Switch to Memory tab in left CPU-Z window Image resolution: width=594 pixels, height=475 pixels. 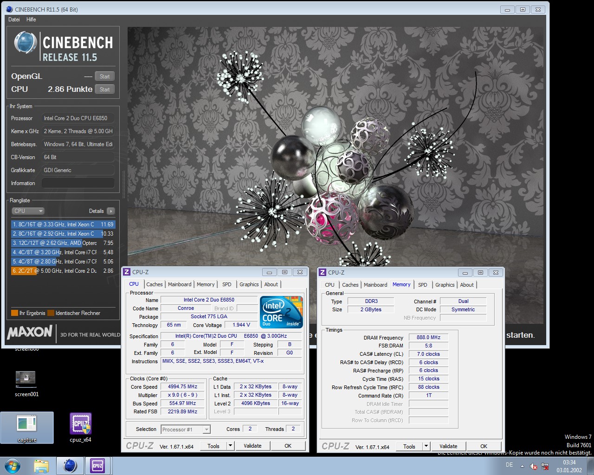tap(206, 284)
